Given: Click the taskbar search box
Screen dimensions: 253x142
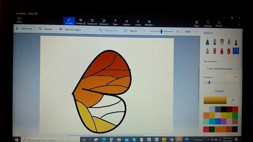Looking at the screenshot, I should tap(50, 140).
